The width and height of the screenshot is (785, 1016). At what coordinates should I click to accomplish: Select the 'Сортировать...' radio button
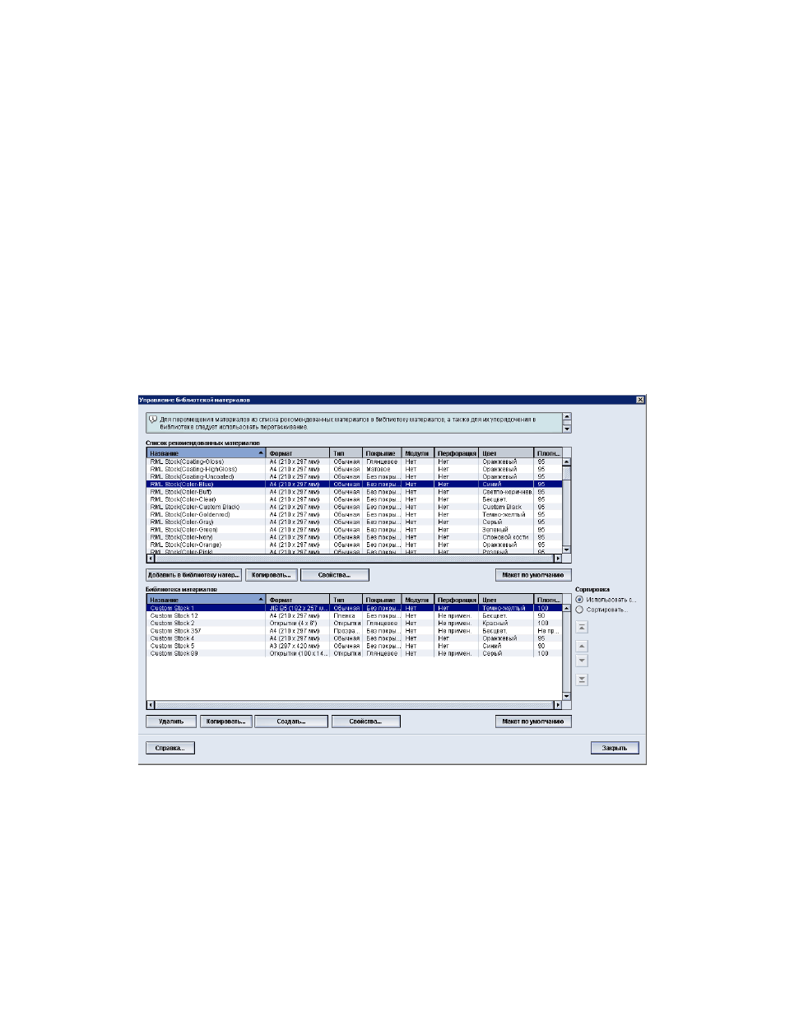pyautogui.click(x=579, y=610)
